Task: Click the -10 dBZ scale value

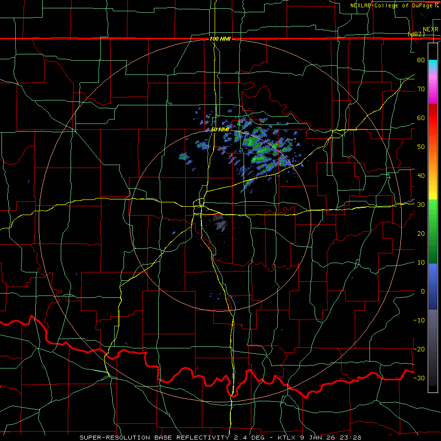Action: pos(419,320)
